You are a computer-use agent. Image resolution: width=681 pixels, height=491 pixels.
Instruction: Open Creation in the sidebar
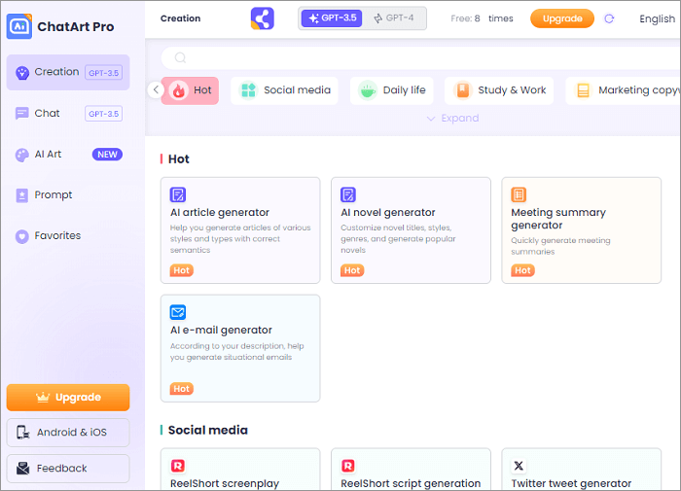coord(68,72)
